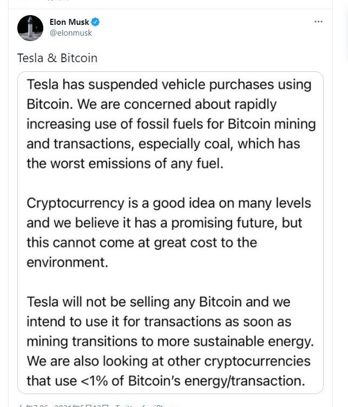
Task: Open the tweet date link 2021
Action: click(82, 405)
